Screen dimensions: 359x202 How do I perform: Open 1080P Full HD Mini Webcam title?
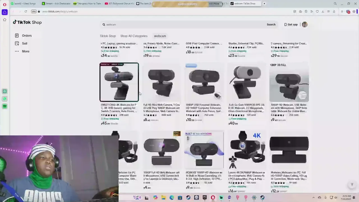[162, 176]
